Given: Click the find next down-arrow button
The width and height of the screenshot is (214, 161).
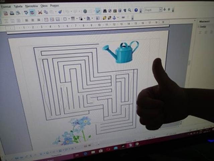Looking at the screenshot, I should (164, 10).
